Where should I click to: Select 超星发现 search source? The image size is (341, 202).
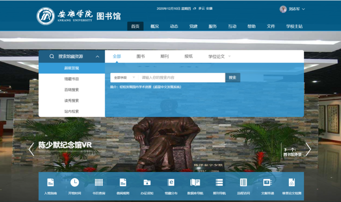click(x=72, y=68)
